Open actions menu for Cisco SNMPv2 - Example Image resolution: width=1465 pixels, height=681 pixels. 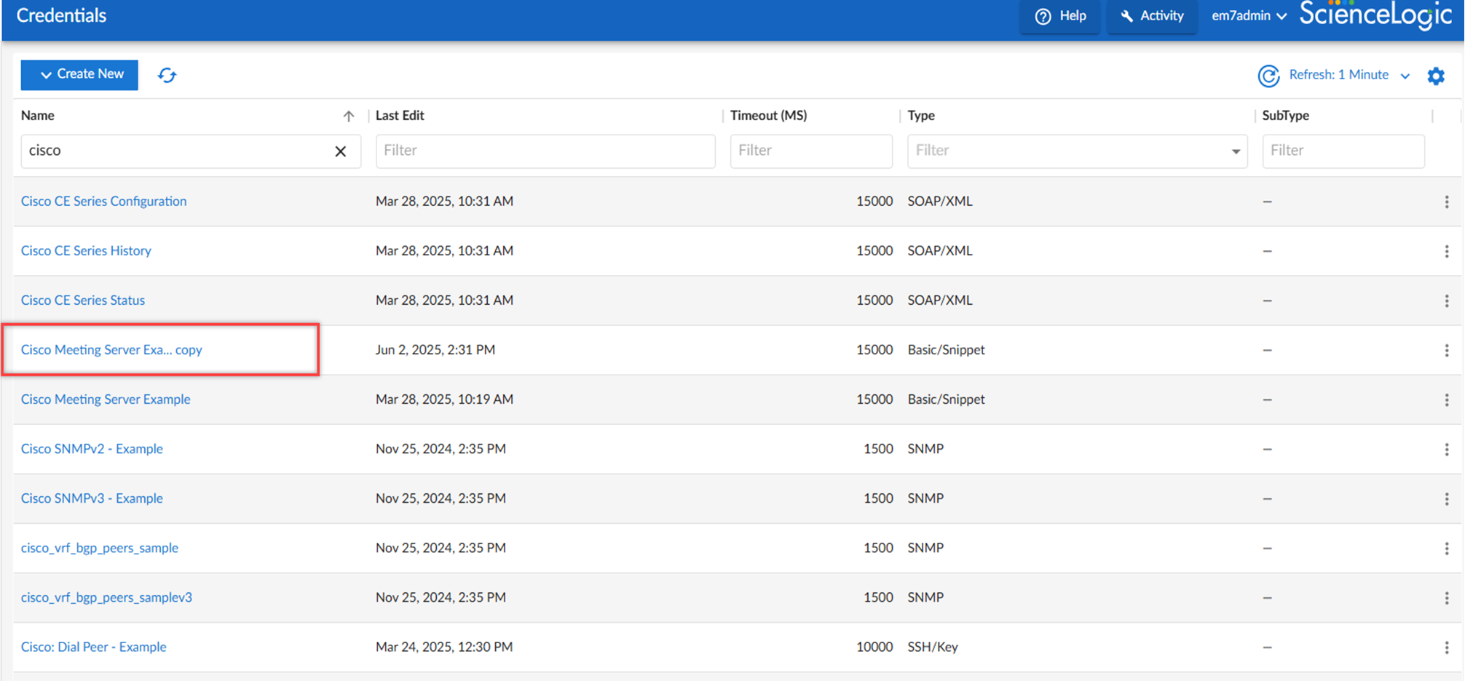pyautogui.click(x=1446, y=449)
